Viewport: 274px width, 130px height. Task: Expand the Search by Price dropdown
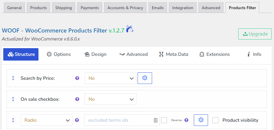110,78
